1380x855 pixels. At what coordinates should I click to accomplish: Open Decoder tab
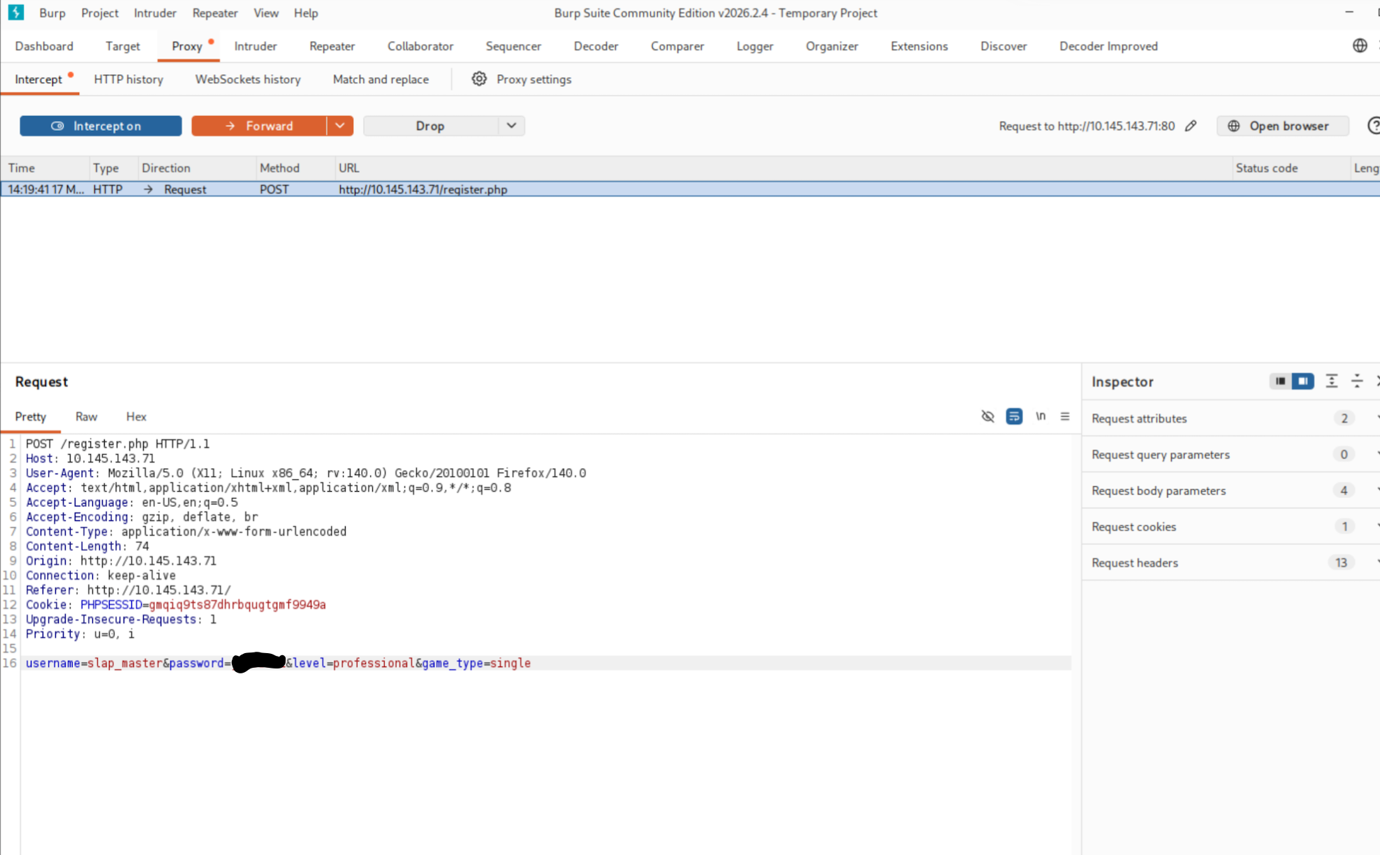pyautogui.click(x=596, y=46)
